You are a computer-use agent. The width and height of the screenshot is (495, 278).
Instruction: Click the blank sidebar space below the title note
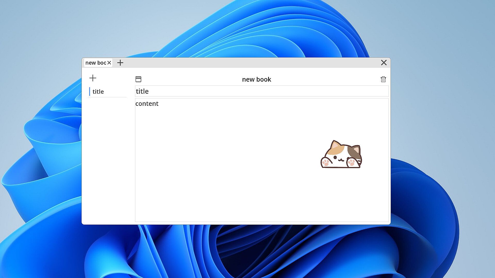coord(107,154)
